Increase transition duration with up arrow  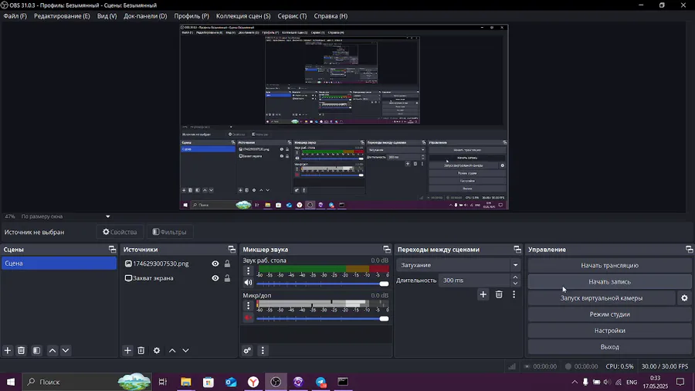pos(515,277)
